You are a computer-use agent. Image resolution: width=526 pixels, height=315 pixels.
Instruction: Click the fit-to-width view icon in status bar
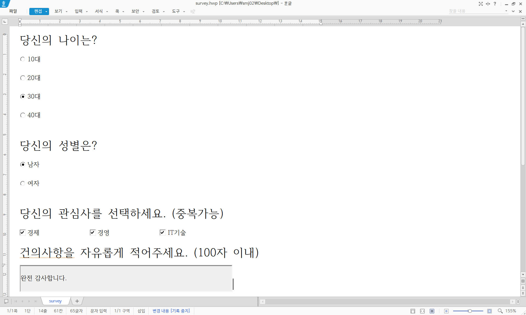click(x=422, y=311)
